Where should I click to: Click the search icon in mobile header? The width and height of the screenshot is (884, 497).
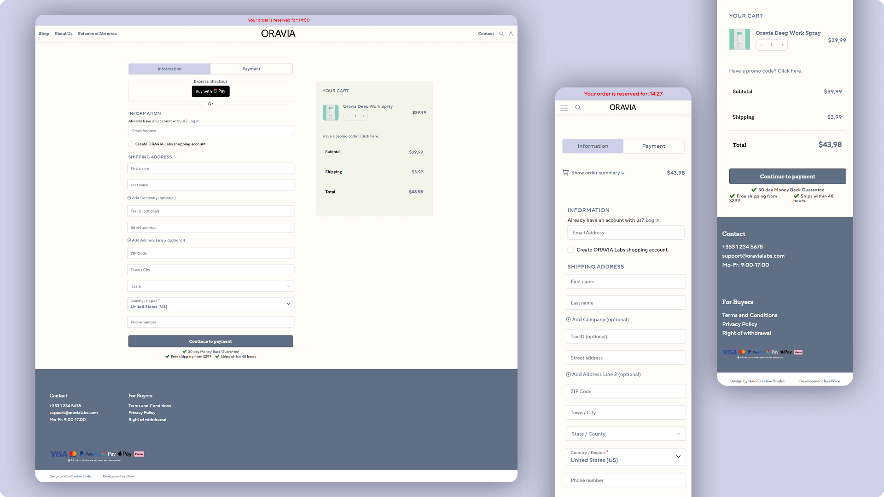pos(578,107)
